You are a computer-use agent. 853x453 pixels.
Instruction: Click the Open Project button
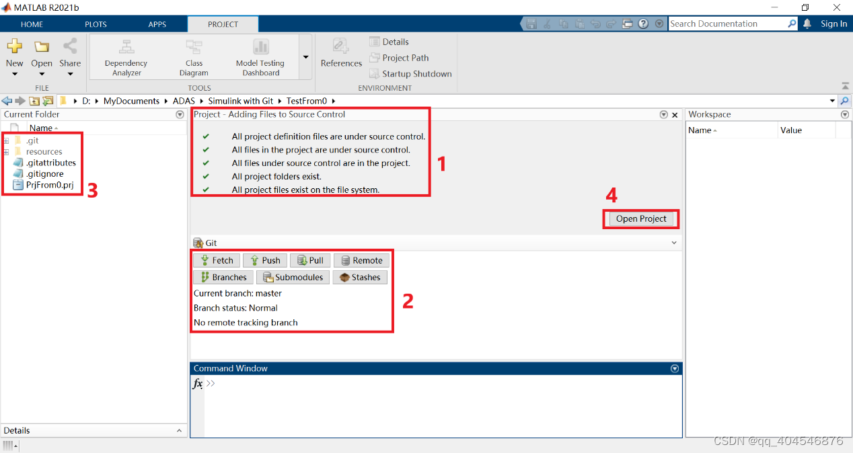coord(641,218)
